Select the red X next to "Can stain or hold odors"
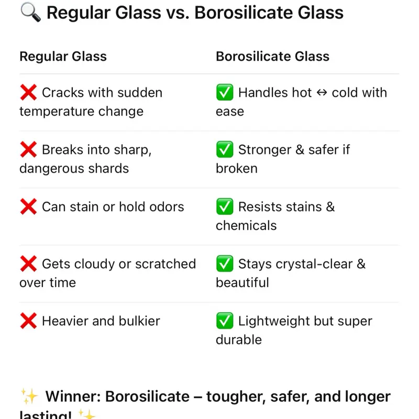The image size is (419, 419). [x=28, y=207]
